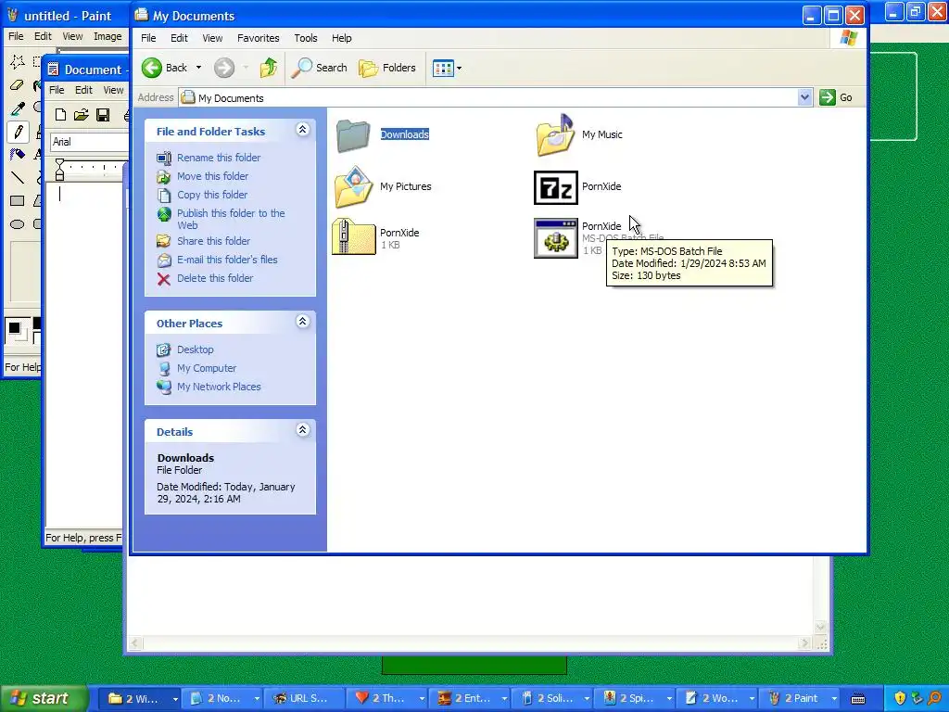The width and height of the screenshot is (949, 712).
Task: Open the Help menu in My Documents
Action: click(341, 38)
